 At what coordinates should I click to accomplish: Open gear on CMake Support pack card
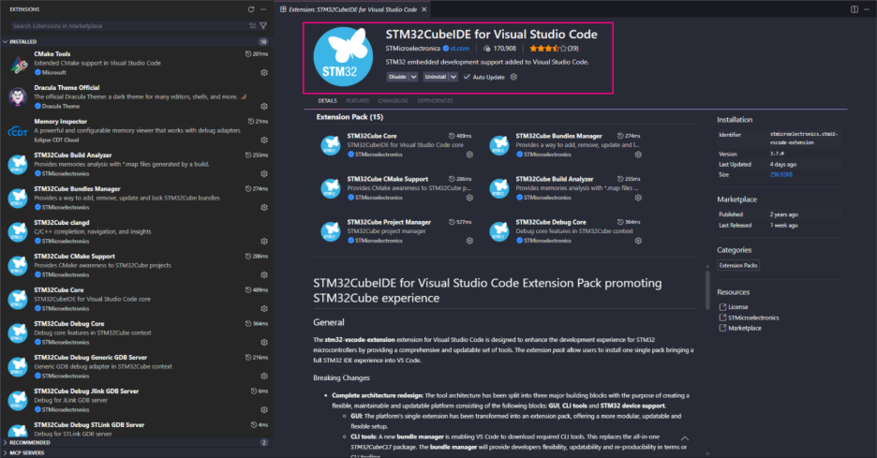pyautogui.click(x=469, y=198)
